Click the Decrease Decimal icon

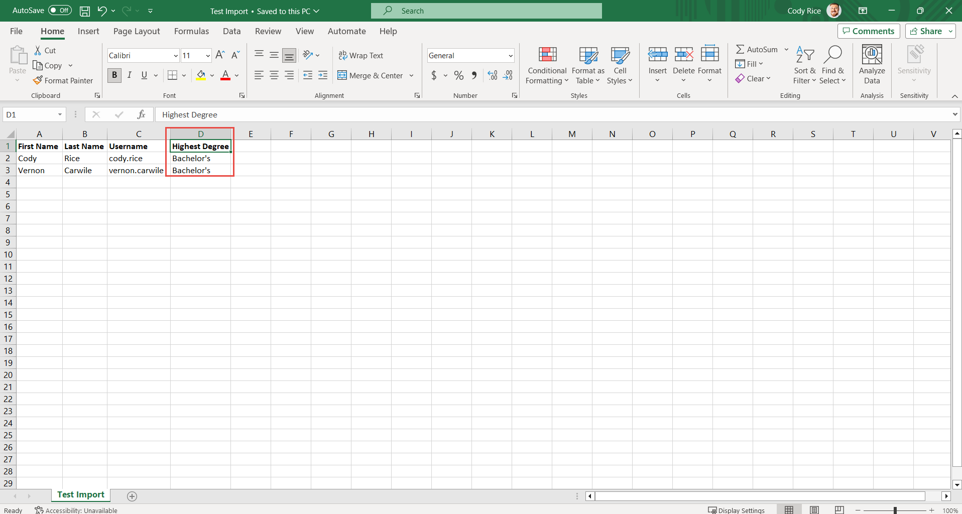click(x=508, y=75)
